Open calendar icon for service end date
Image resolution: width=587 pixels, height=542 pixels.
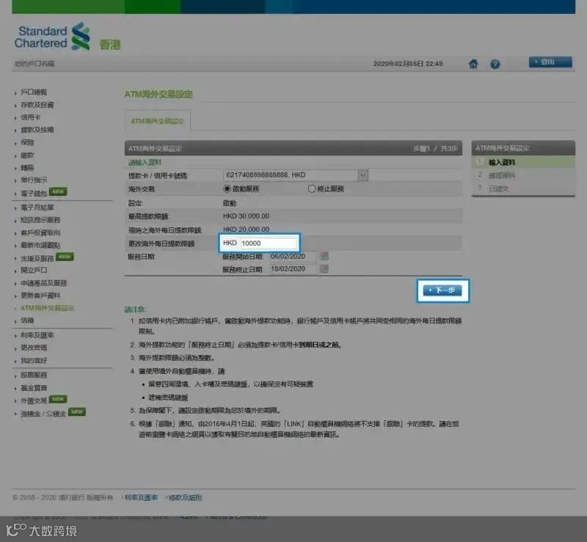[x=324, y=268]
